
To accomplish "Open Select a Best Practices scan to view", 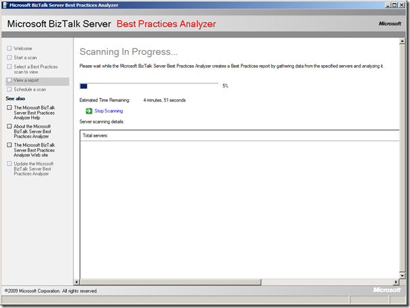I will point(36,69).
